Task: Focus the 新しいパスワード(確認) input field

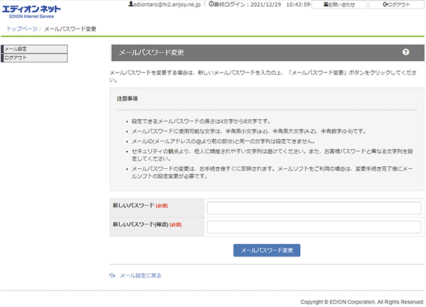Action: [x=314, y=227]
